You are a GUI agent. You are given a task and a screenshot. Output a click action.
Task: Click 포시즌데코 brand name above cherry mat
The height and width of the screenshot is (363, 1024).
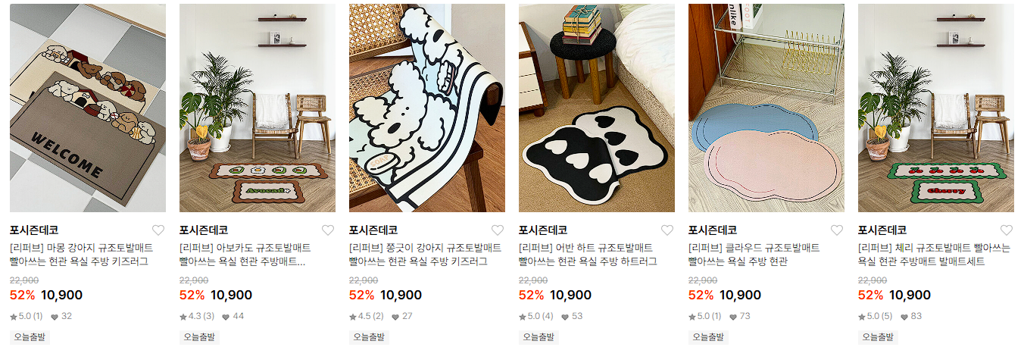point(882,230)
